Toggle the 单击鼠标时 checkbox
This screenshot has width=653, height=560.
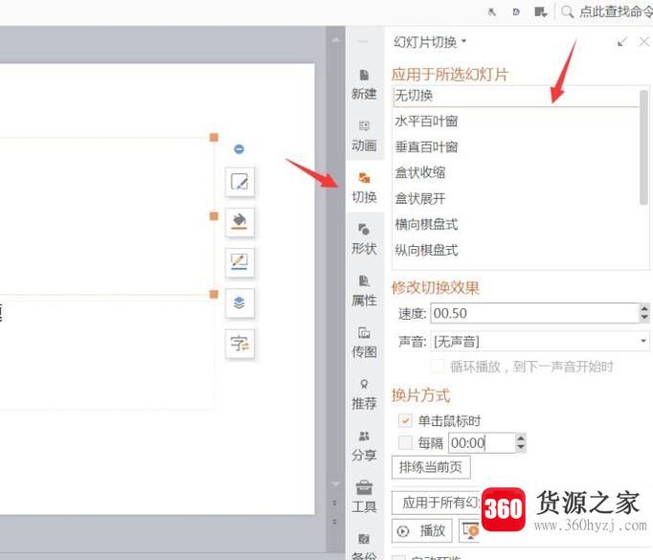(405, 420)
